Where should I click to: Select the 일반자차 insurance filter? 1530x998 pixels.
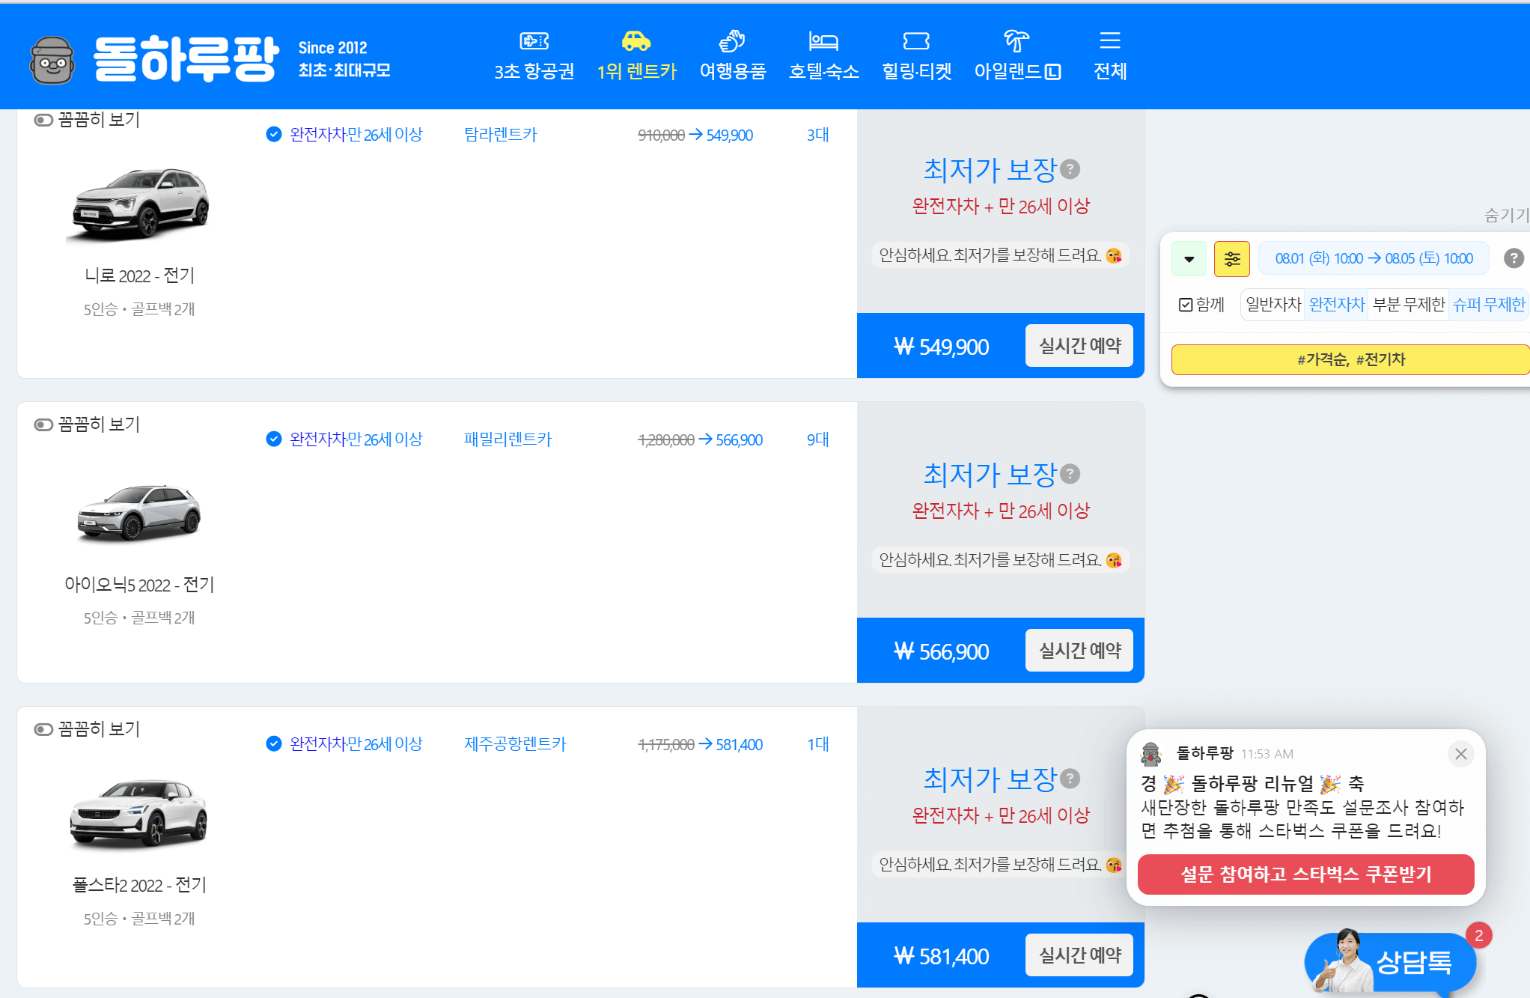click(1273, 305)
